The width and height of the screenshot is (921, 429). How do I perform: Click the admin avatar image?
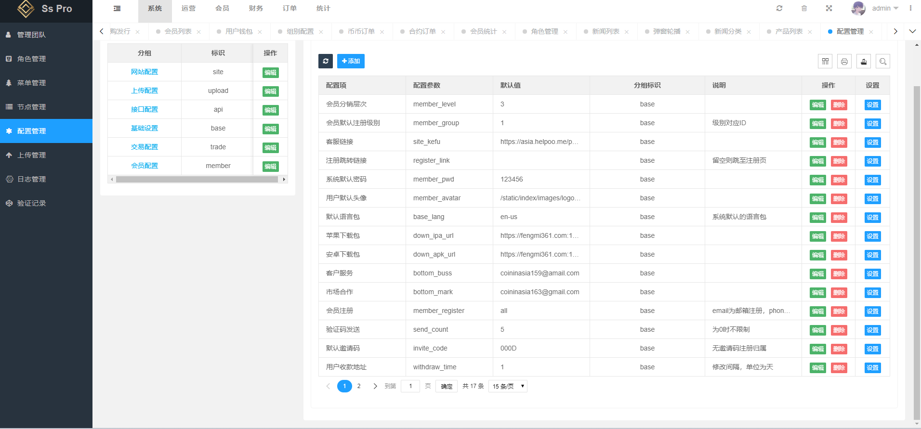point(858,8)
